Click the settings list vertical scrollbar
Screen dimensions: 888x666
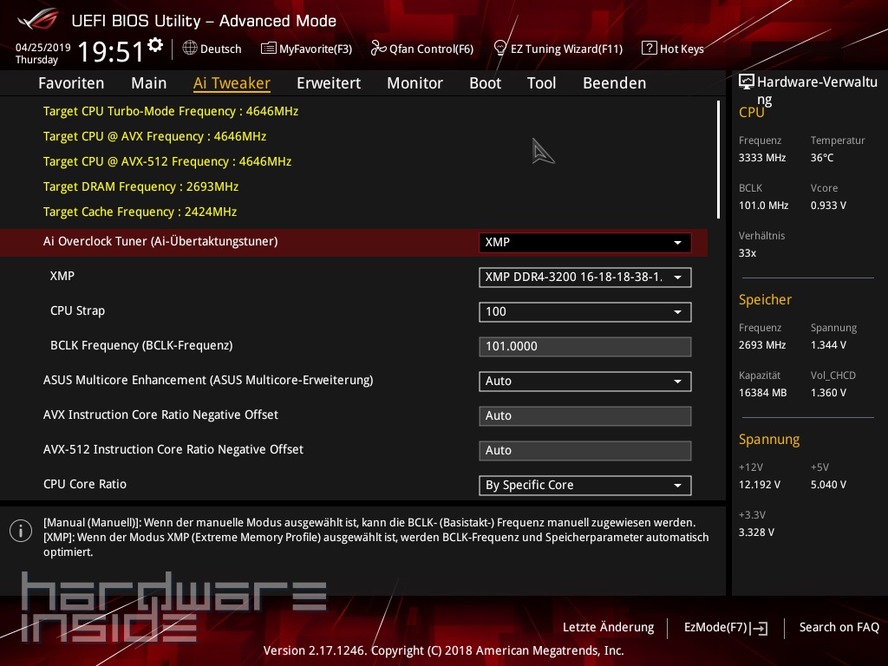tap(718, 160)
